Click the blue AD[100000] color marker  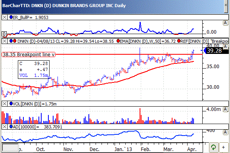[x=11, y=126]
